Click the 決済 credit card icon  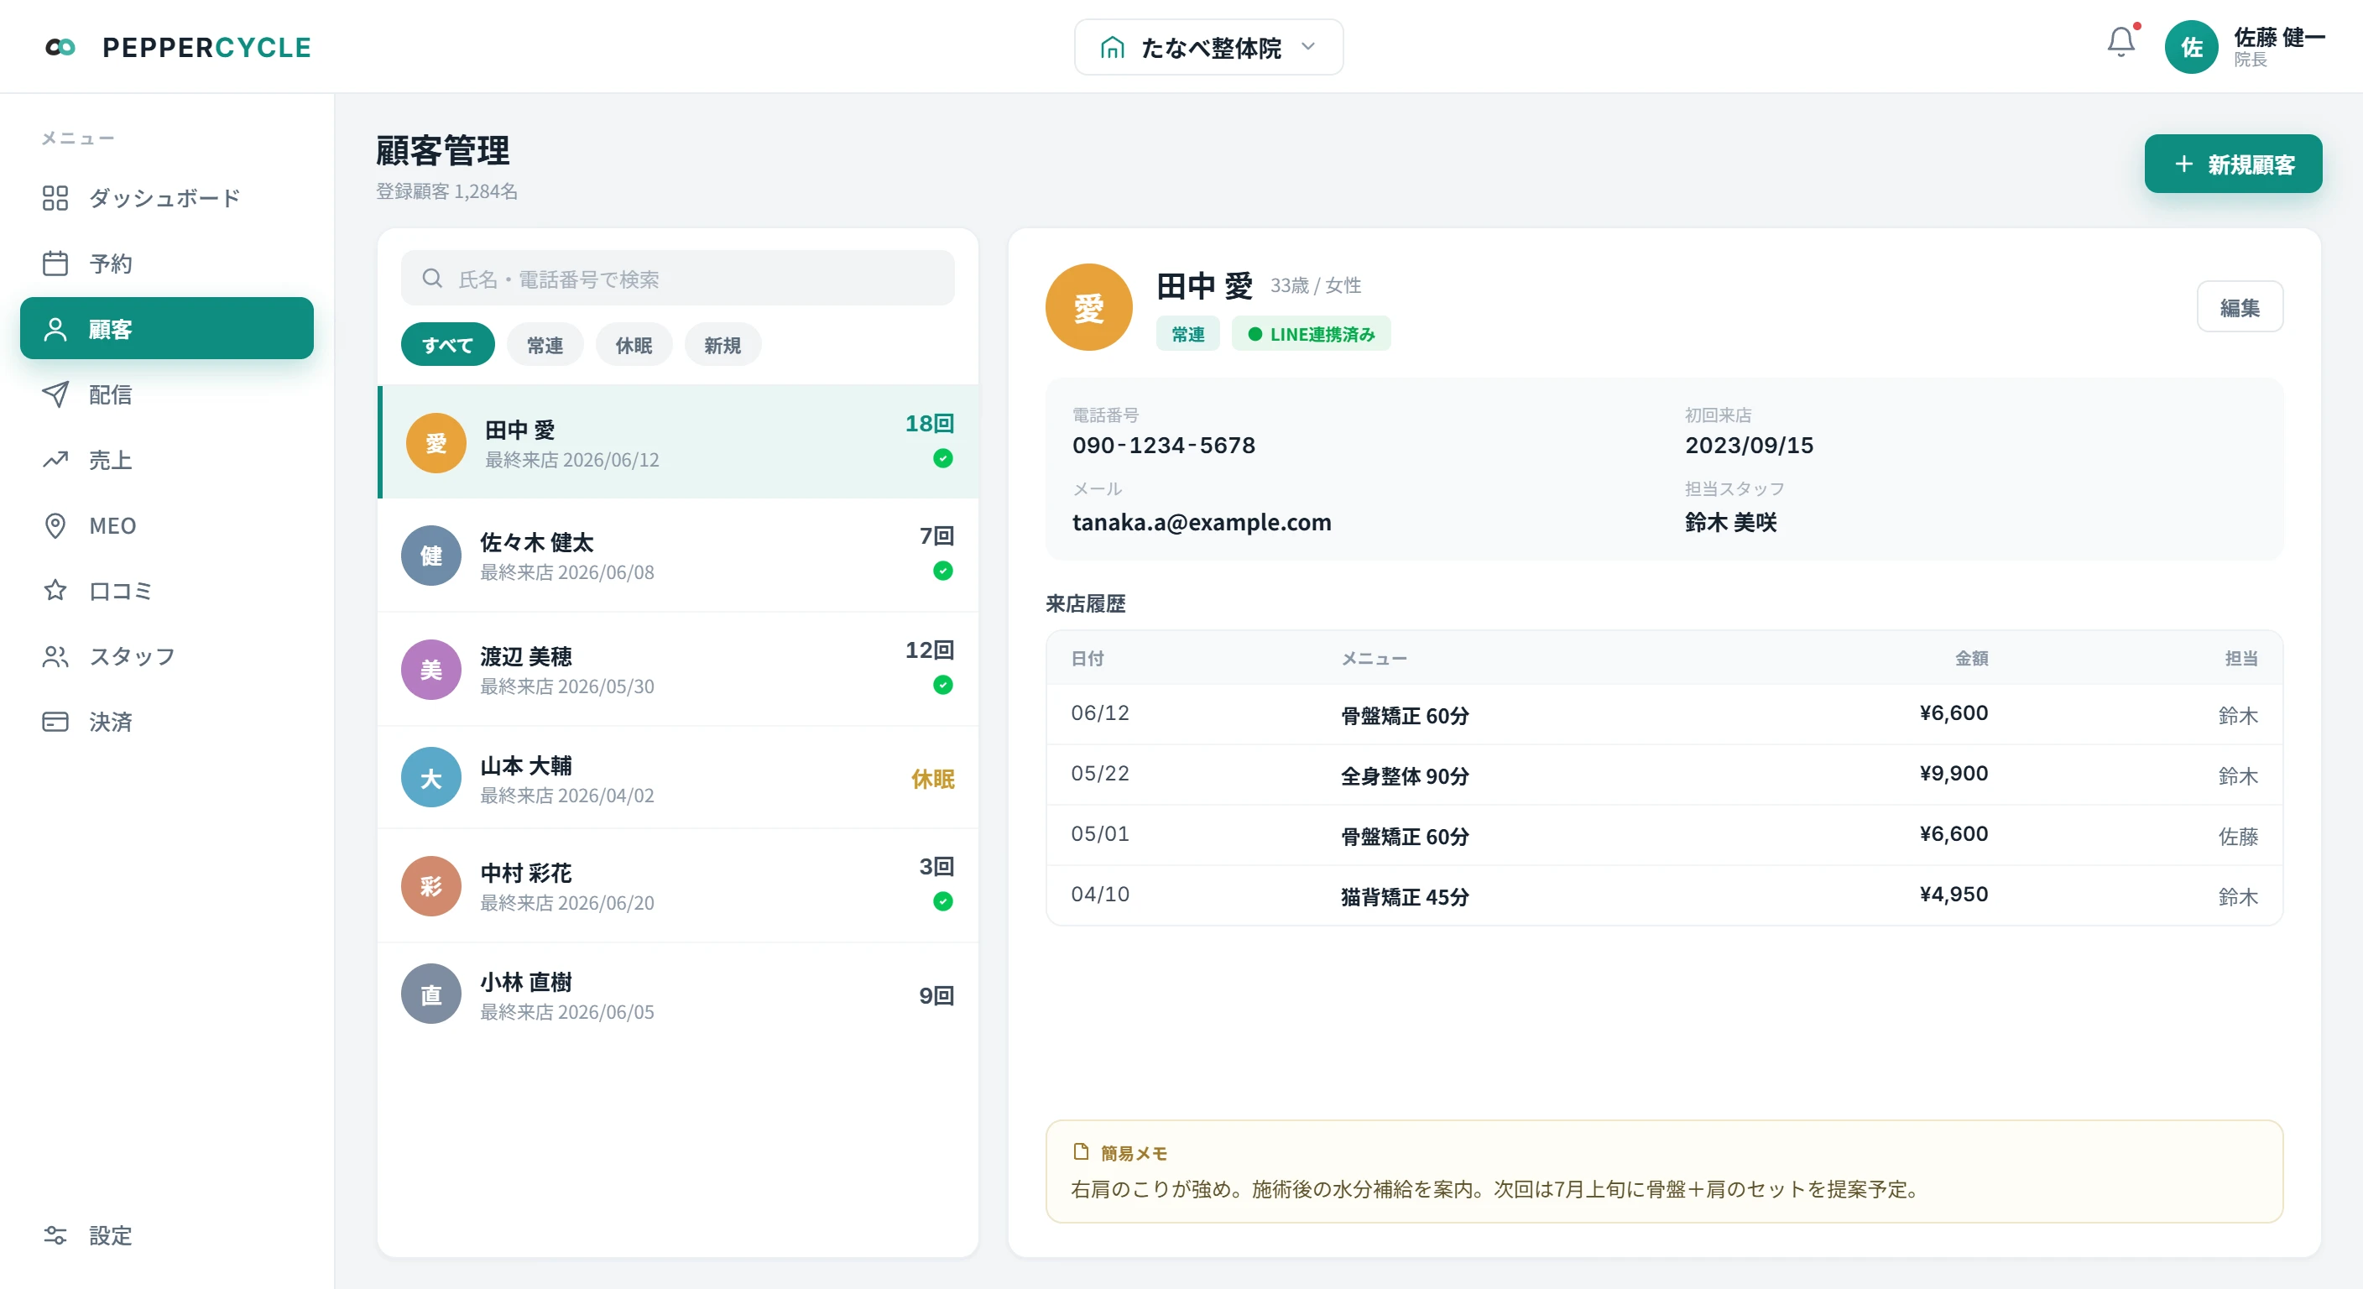[55, 722]
